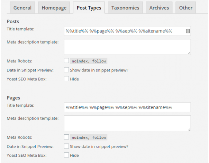The image size is (209, 163).
Task: Click the Posts Title template field
Action: [x=125, y=31]
